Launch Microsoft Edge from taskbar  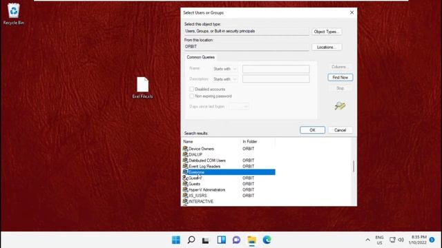tap(267, 240)
